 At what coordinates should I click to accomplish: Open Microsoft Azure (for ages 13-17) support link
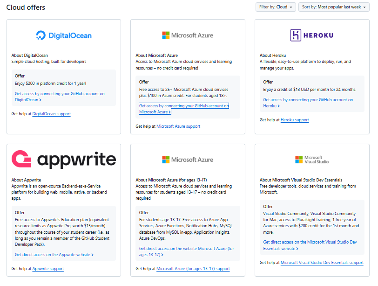[x=193, y=269]
